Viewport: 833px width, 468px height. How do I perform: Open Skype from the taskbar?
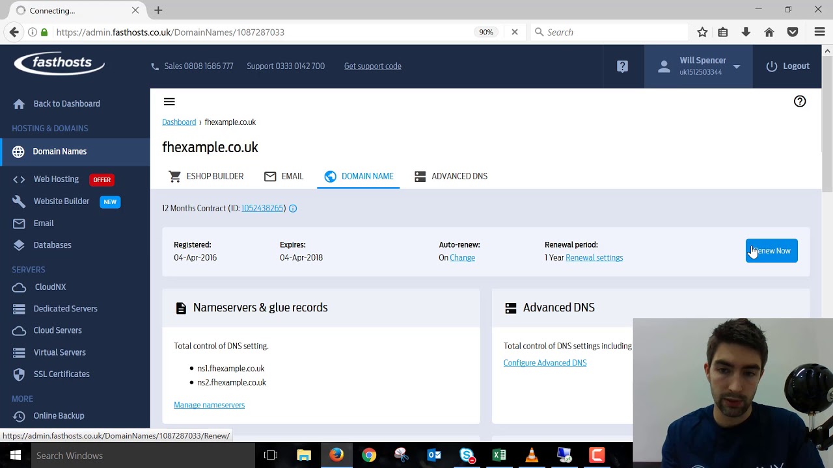pyautogui.click(x=467, y=456)
